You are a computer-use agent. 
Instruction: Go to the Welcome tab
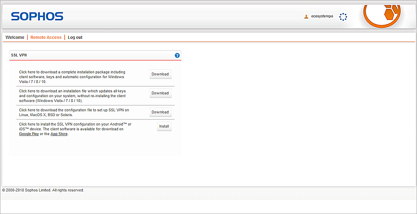[x=15, y=38]
